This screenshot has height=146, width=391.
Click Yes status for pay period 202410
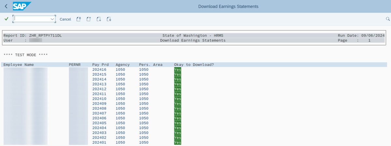[178, 99]
